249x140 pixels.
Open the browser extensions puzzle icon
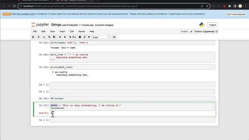pos(230,6)
